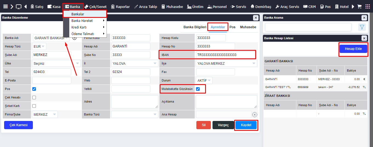Viewport: 373px width, 147px height.
Task: Click the IBAN input field
Action: point(225,55)
